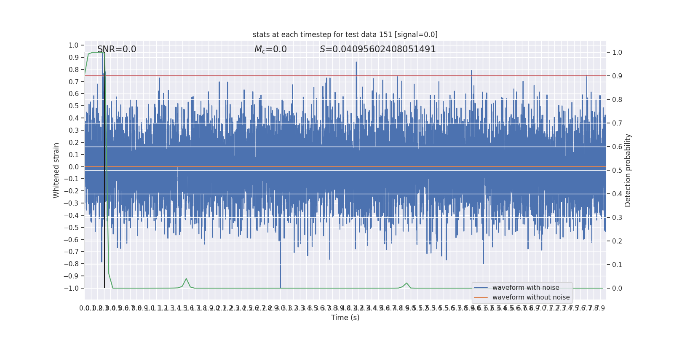This screenshot has height=337, width=674.
Task: Select the −0.4 tick label on the strain axis
Action: 71,215
